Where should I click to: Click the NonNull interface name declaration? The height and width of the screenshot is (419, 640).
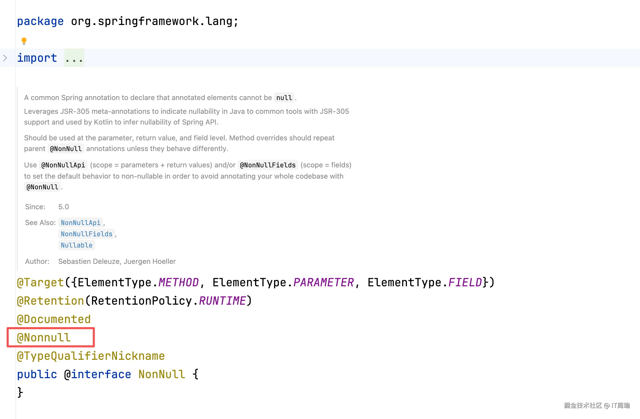coord(162,374)
